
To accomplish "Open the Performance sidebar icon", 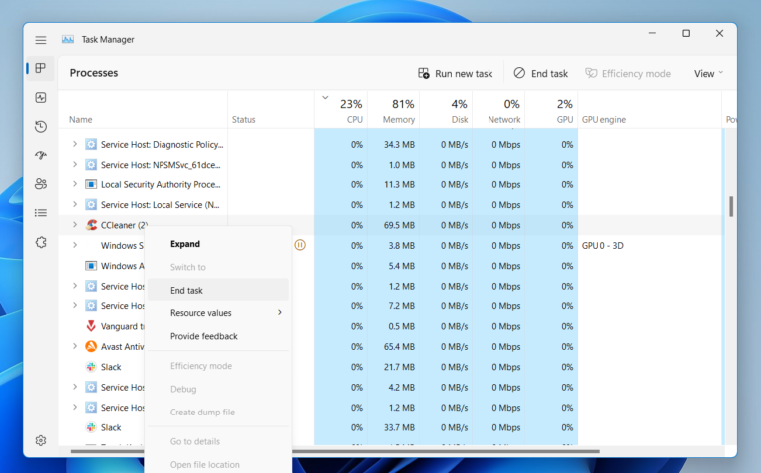I will click(x=41, y=97).
